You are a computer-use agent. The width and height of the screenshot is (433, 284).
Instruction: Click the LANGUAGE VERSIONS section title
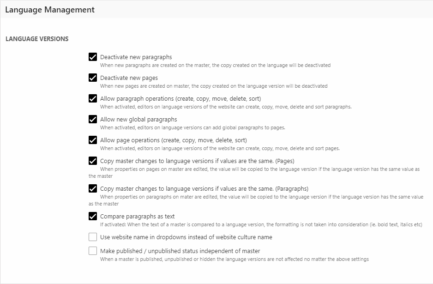pos(37,39)
